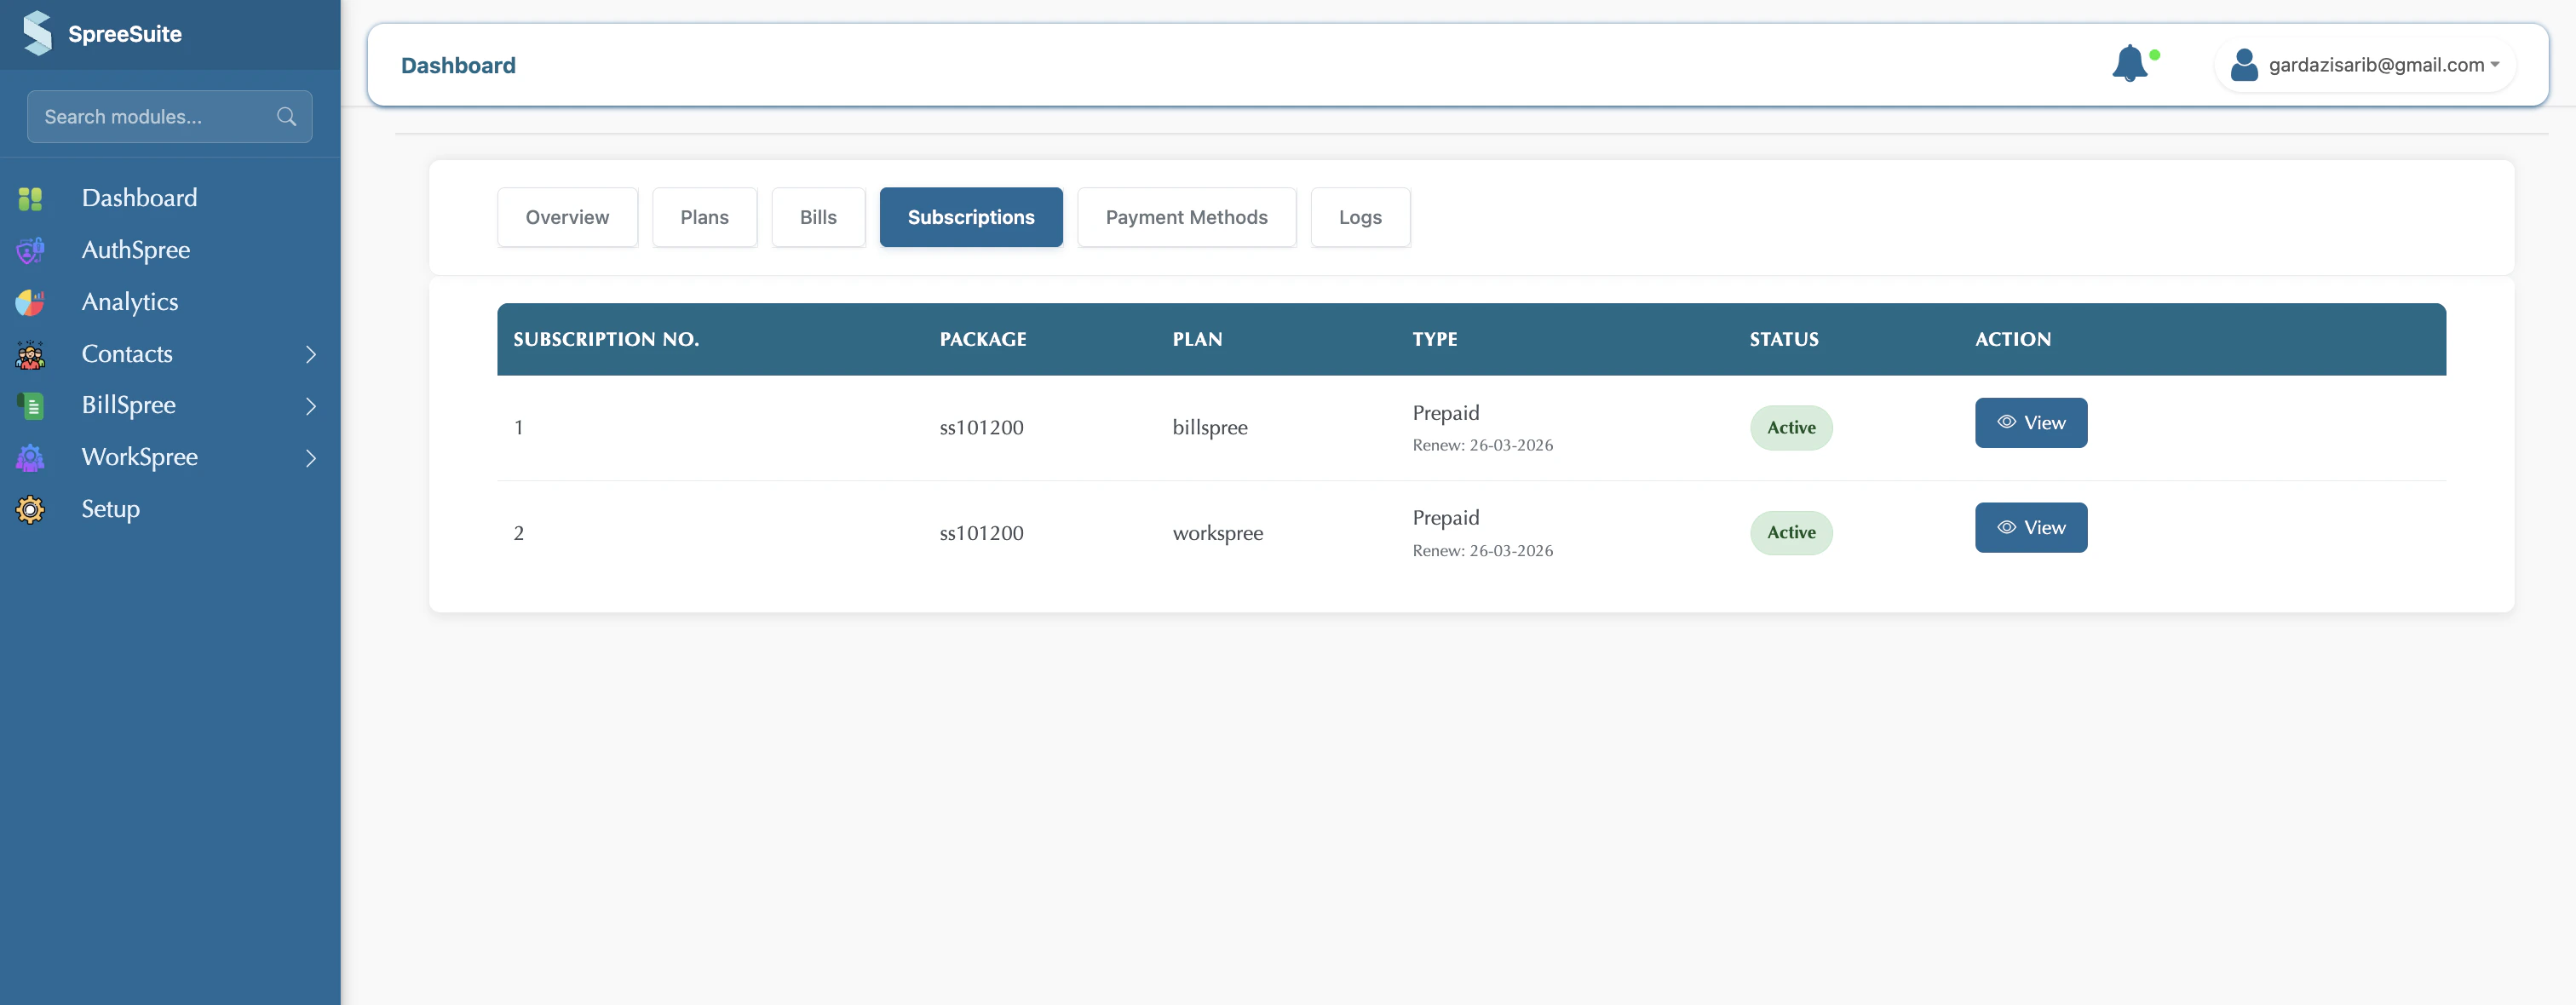Viewport: 2576px width, 1005px height.
Task: Click the SpreeSuite logo icon
Action: 37,33
